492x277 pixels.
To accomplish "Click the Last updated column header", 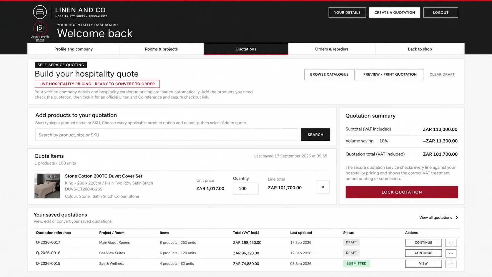I will (x=301, y=233).
